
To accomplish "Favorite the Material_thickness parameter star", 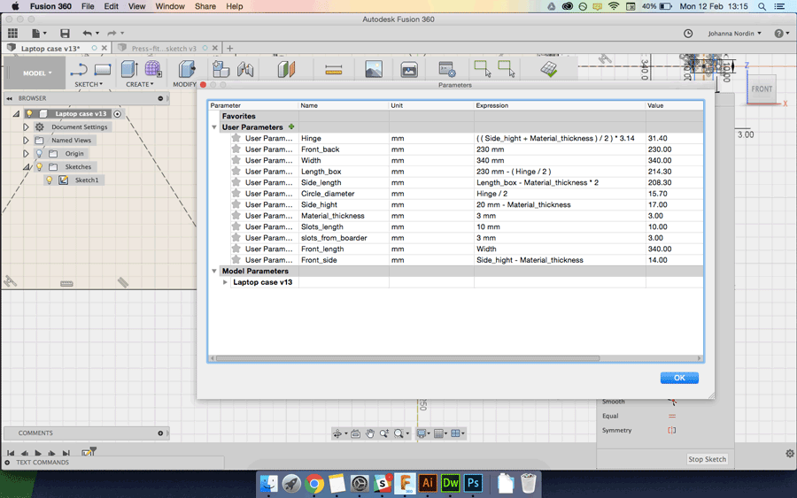I will (236, 215).
